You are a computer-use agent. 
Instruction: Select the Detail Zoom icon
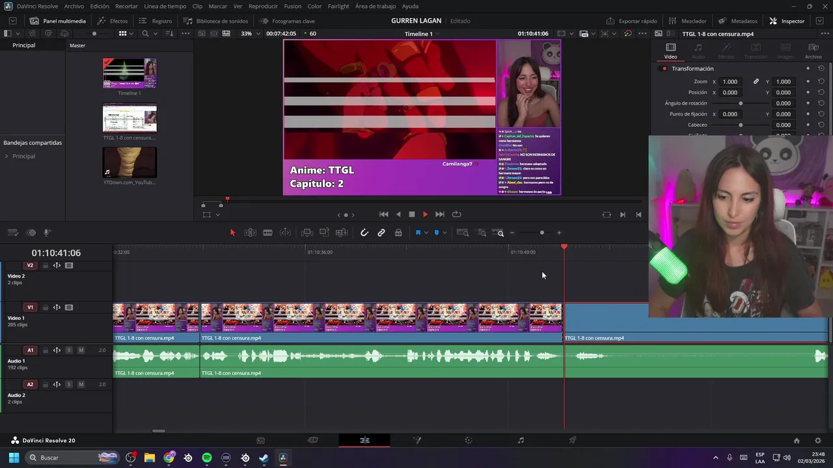click(x=482, y=233)
